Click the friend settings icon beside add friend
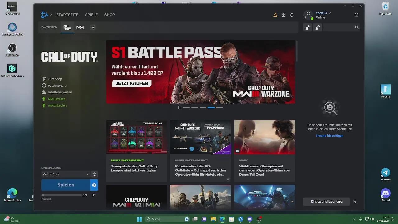 (317, 27)
